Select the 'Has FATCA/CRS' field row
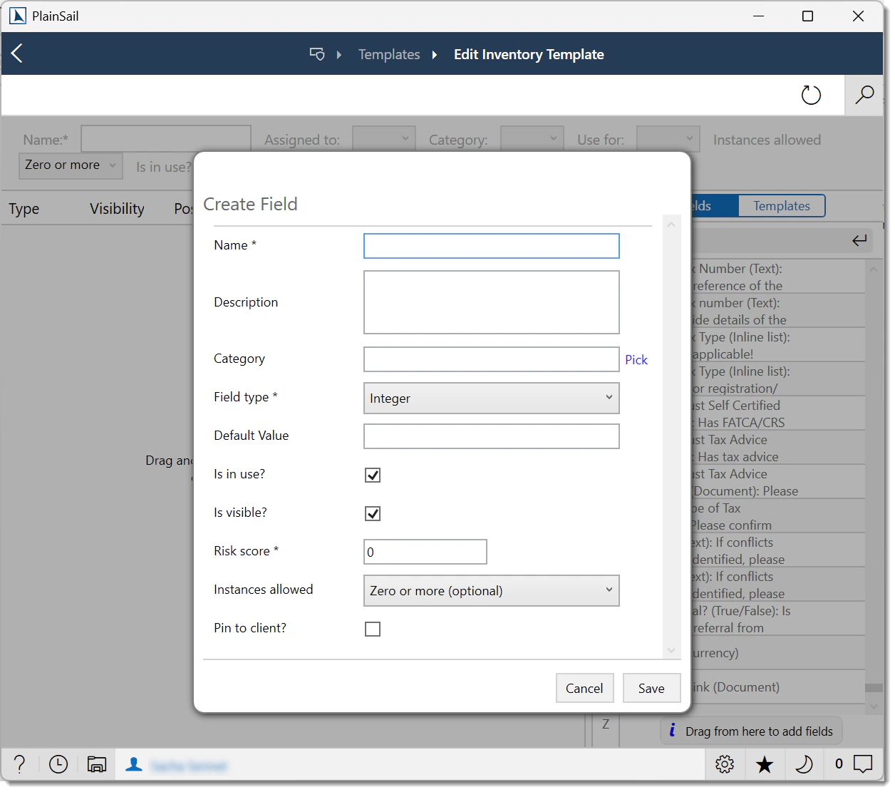 point(777,414)
